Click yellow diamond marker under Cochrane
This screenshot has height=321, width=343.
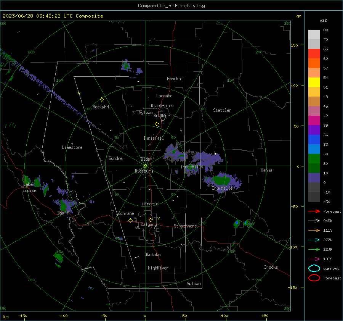click(x=130, y=221)
